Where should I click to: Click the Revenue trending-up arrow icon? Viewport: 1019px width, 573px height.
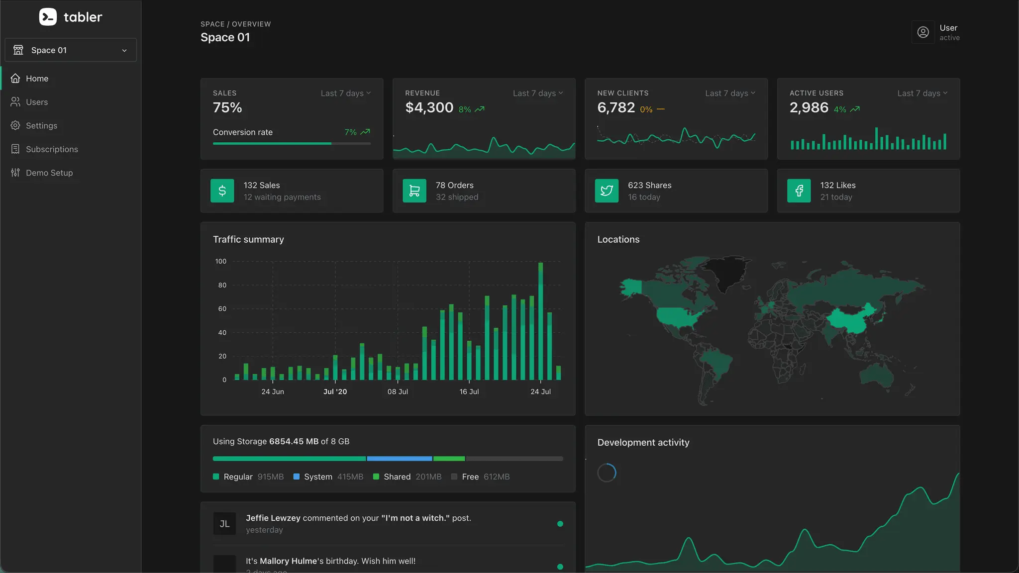pyautogui.click(x=480, y=109)
